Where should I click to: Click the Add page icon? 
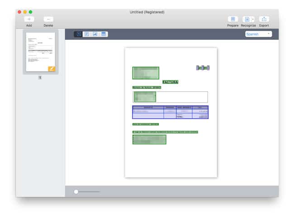click(x=29, y=19)
